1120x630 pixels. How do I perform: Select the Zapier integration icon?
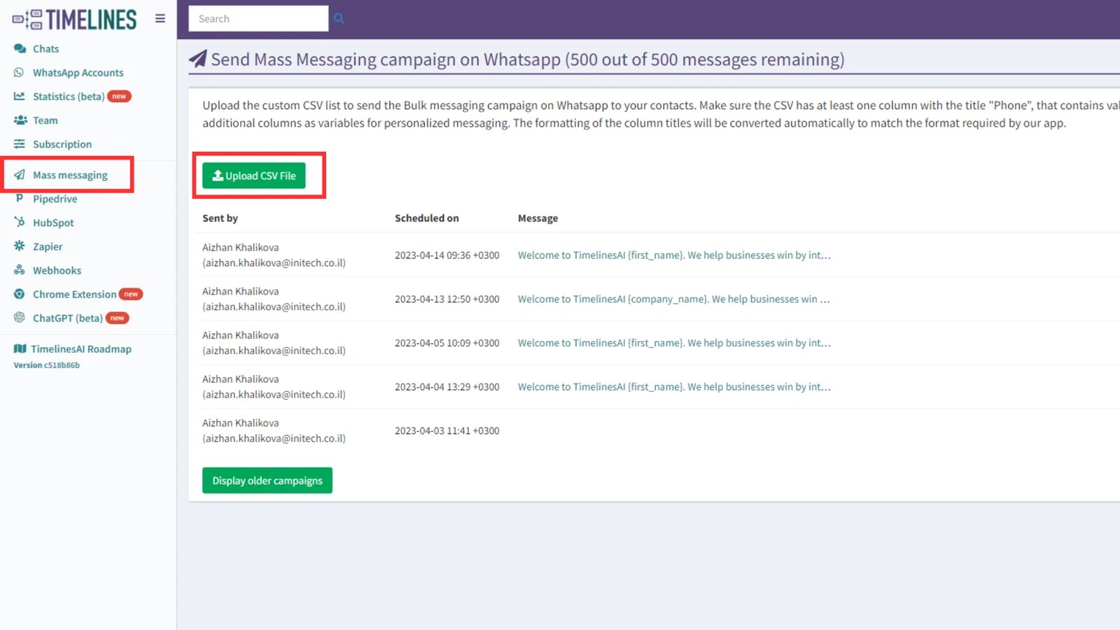17,246
